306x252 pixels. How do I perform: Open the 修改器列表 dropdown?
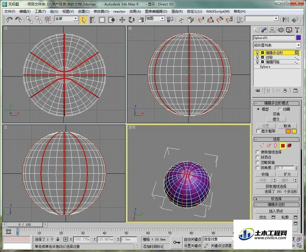tap(298, 45)
